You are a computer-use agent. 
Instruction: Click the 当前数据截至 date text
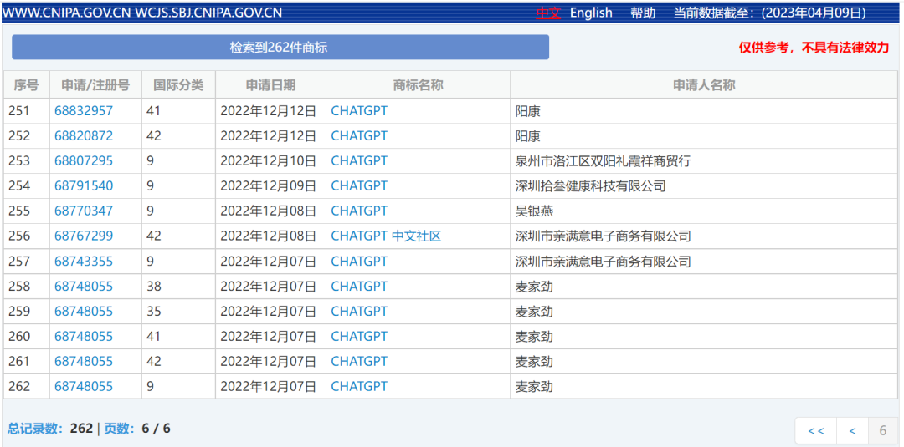(770, 13)
